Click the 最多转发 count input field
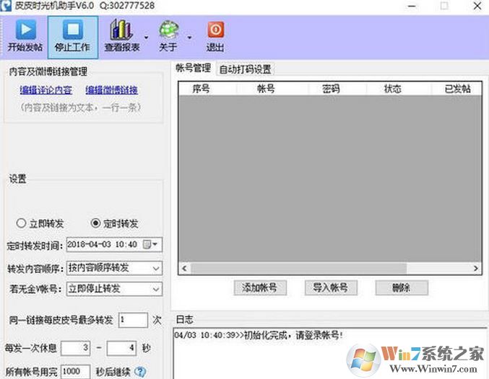 click(x=133, y=320)
